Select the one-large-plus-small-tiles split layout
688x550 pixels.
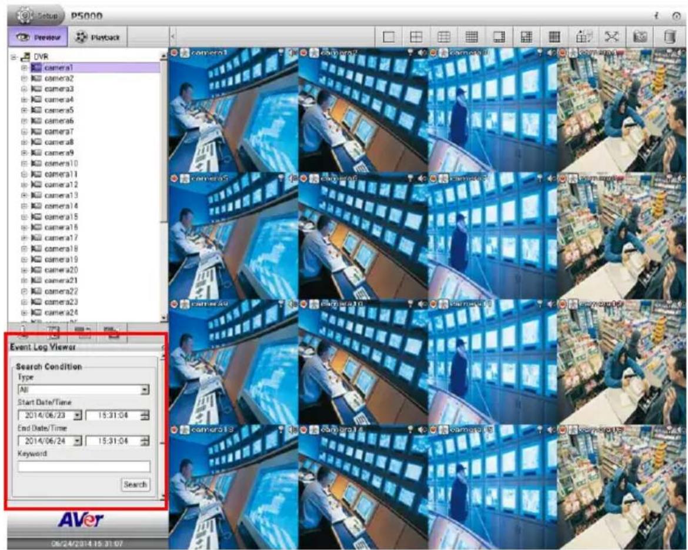click(526, 37)
